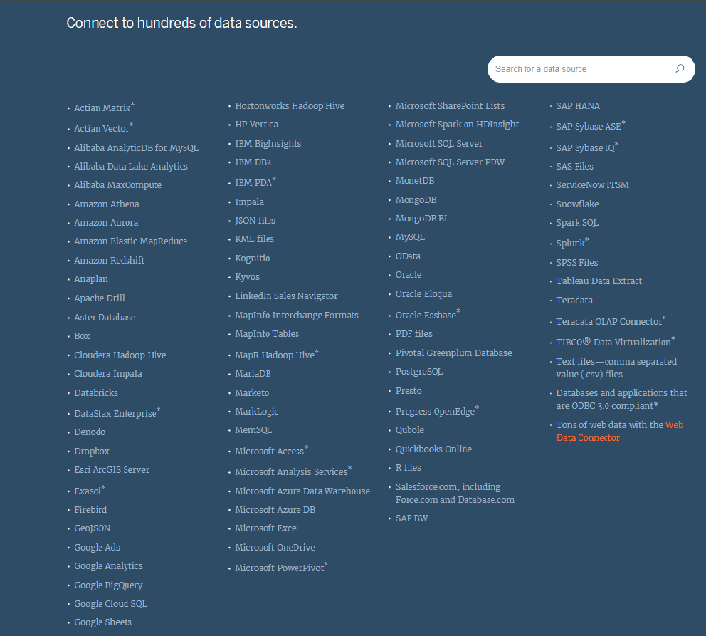Click 'Firebird' list entry
706x636 pixels.
90,509
